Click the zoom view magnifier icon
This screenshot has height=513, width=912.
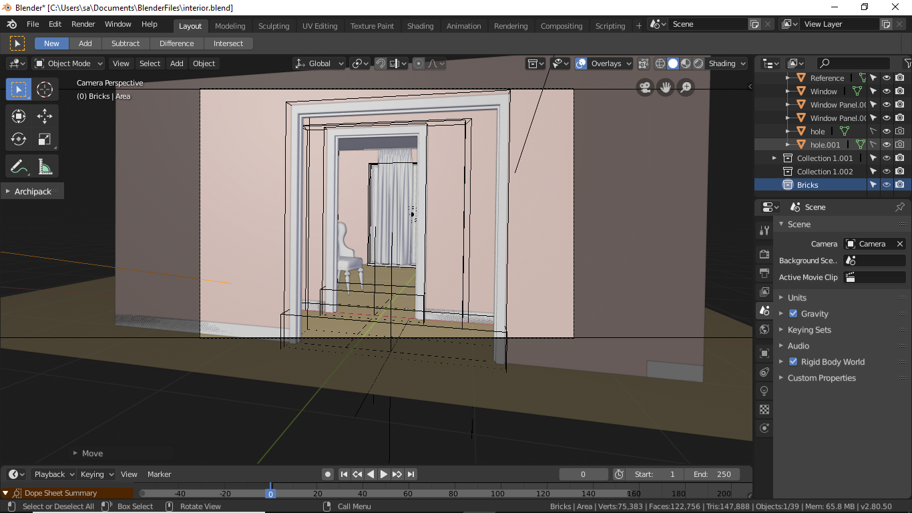coord(686,87)
